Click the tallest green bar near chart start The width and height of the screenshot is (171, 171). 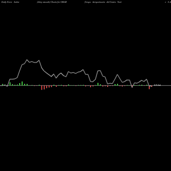(22, 83)
